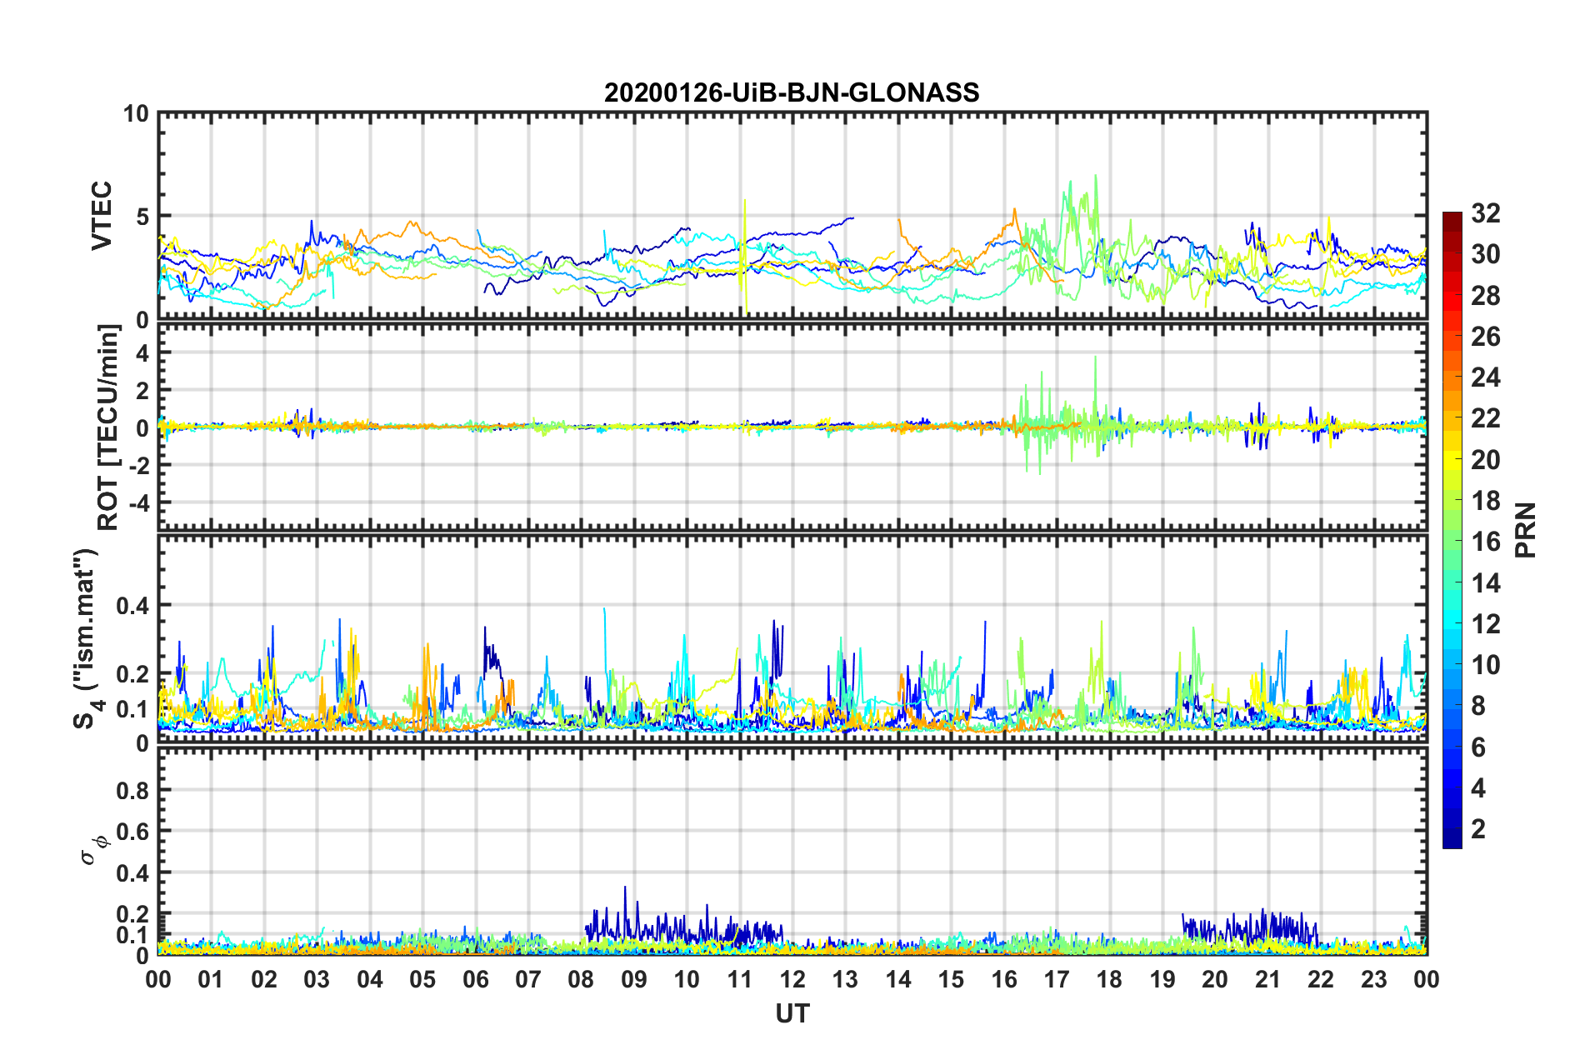The image size is (1585, 1060).
Task: Click colorbar tick label 30
Action: click(1485, 254)
